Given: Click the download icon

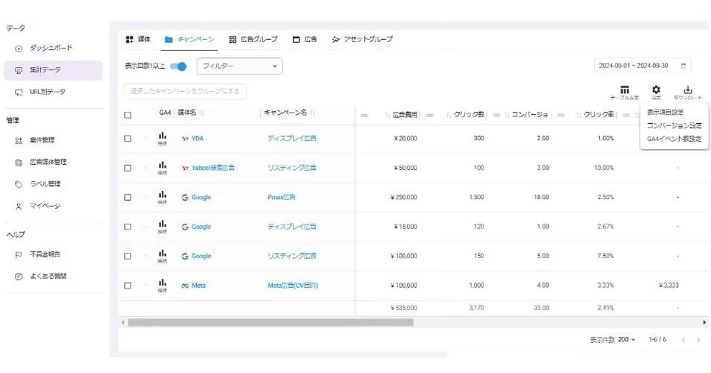Looking at the screenshot, I should tap(687, 90).
